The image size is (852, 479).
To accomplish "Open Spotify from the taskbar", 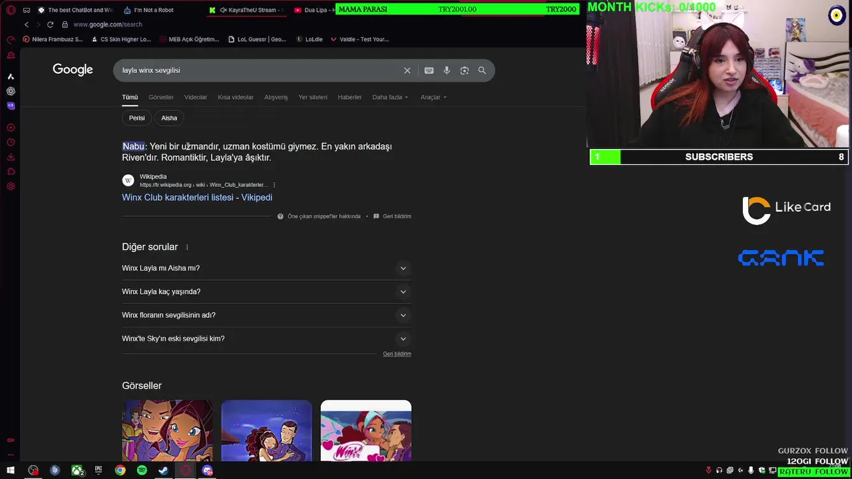I will click(x=142, y=470).
